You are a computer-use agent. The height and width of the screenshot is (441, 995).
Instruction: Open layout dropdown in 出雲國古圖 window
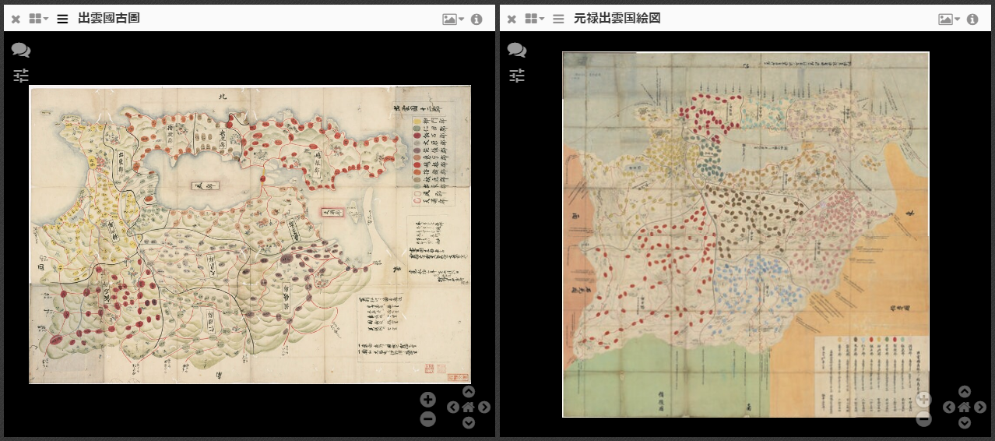click(39, 19)
